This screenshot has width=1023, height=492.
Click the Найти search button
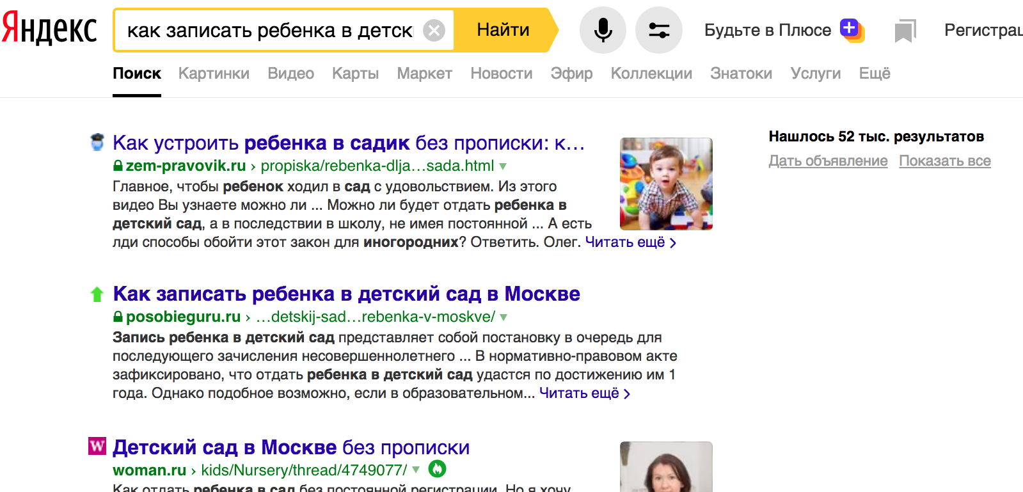click(x=504, y=30)
